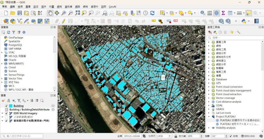The width and height of the screenshot is (264, 139).
Task: Click the filter legend funnel icon
Action: (x=19, y=101)
